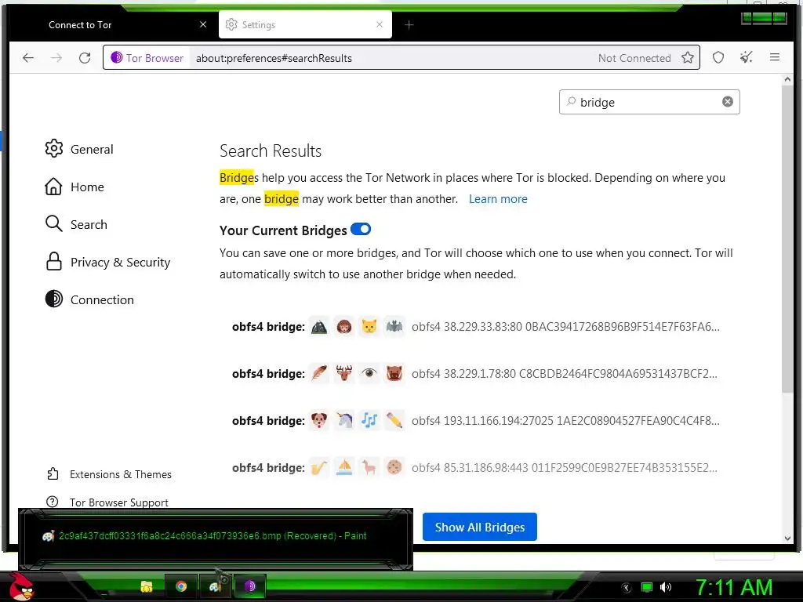Click the cat emoji of first bridge

(369, 327)
